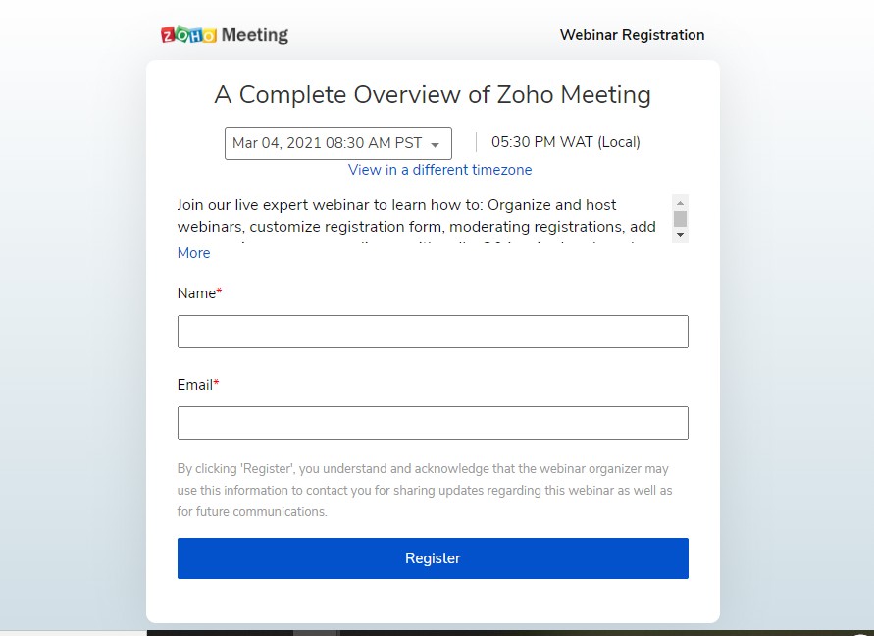Click the 05:30 PM WAT local time

pos(565,142)
